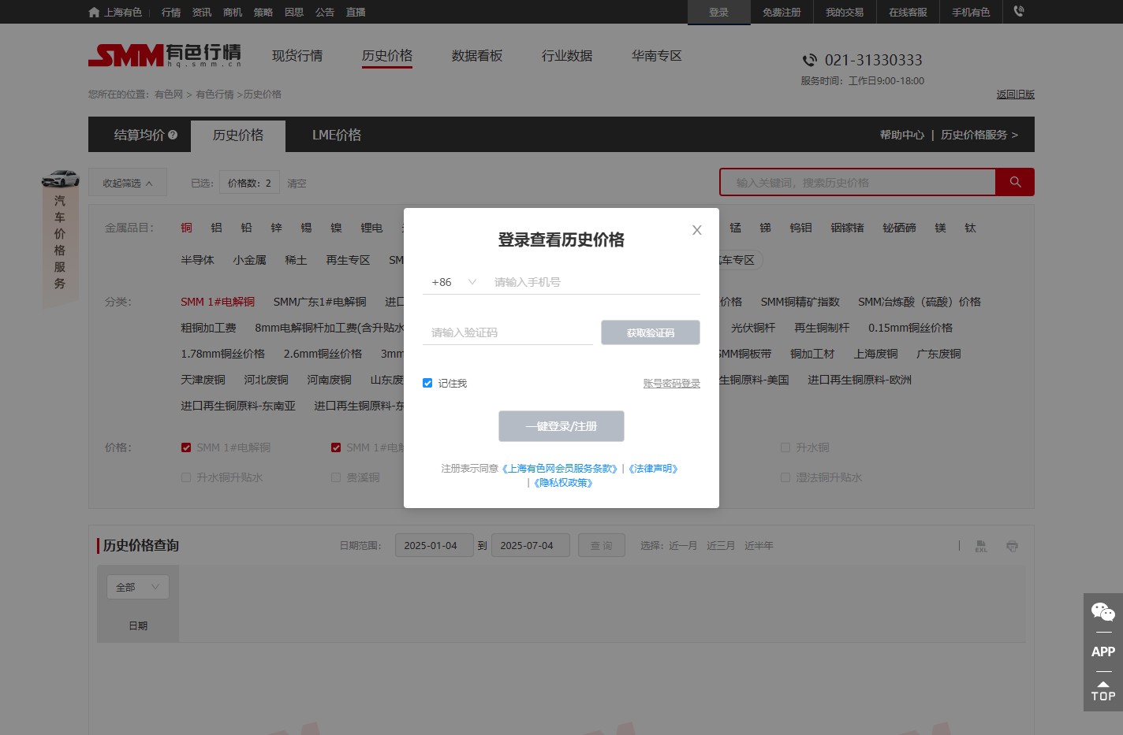The width and height of the screenshot is (1123, 735).
Task: Open the 现货行情 menu
Action: tap(297, 56)
